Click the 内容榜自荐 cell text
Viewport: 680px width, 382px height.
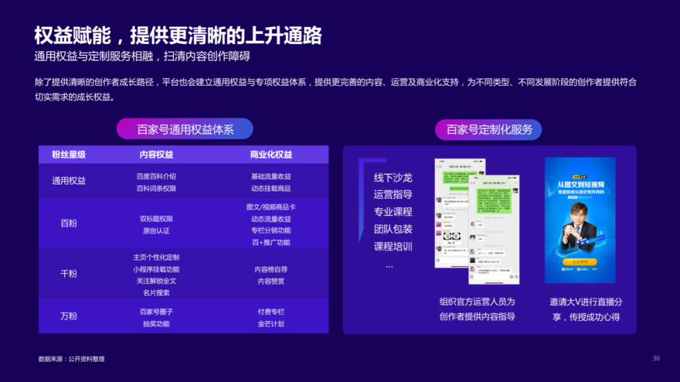coord(271,269)
